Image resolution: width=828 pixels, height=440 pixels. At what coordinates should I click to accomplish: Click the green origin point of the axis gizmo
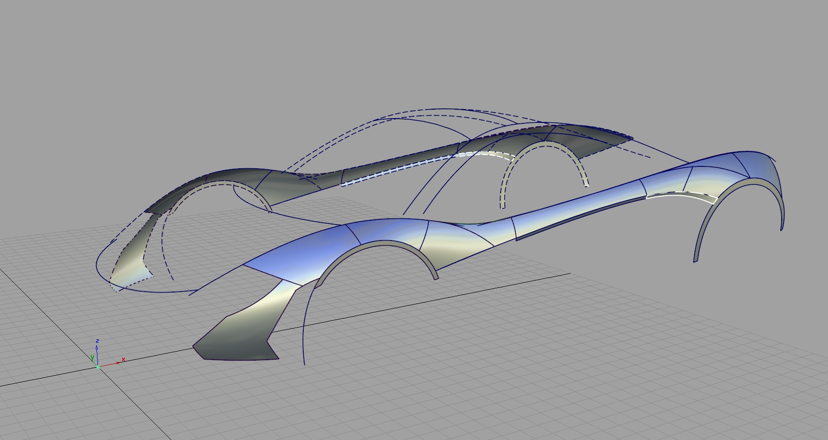click(97, 367)
